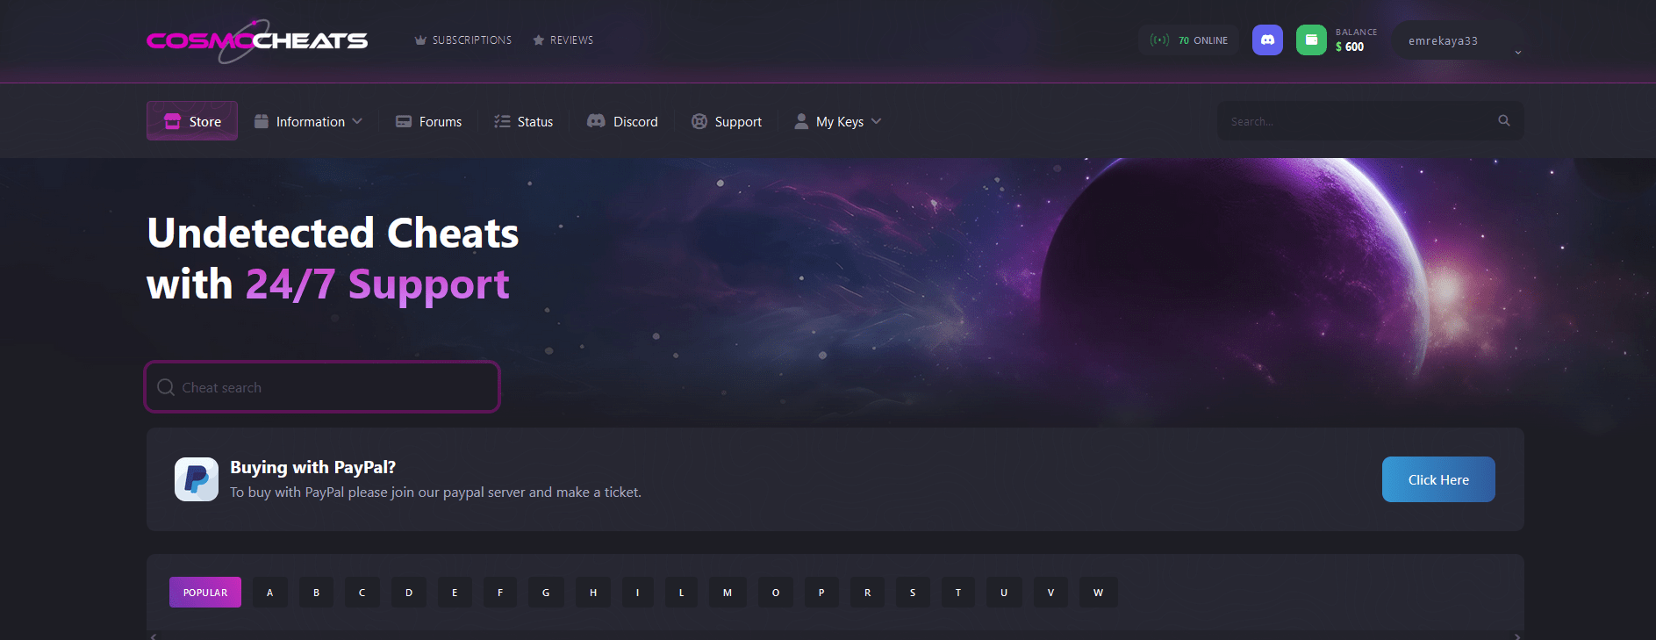The image size is (1656, 640).
Task: Focus the Cheat search field
Action: point(322,386)
